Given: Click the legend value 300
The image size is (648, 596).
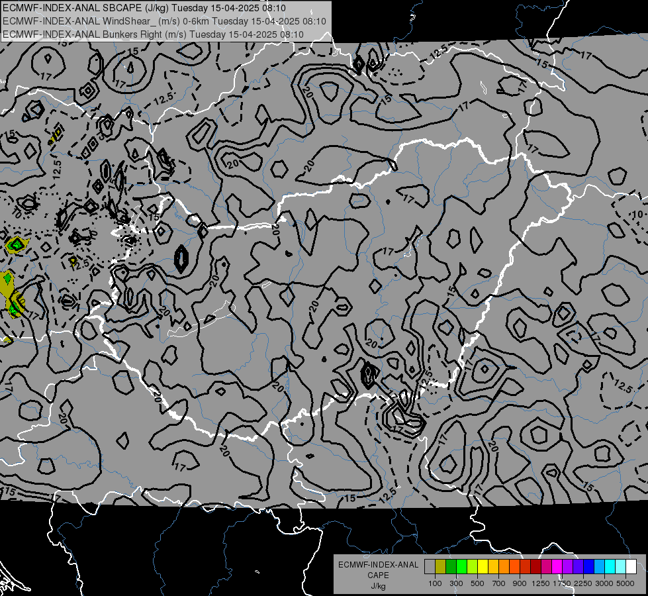Looking at the screenshot, I should tap(456, 583).
